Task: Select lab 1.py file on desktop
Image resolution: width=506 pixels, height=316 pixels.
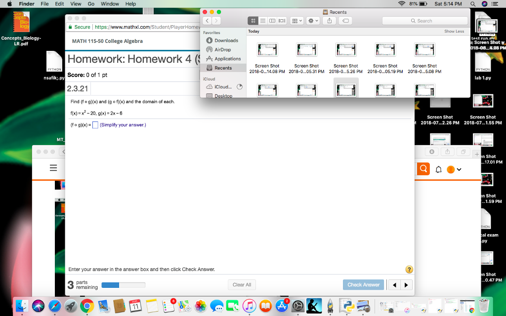Action: click(x=483, y=63)
